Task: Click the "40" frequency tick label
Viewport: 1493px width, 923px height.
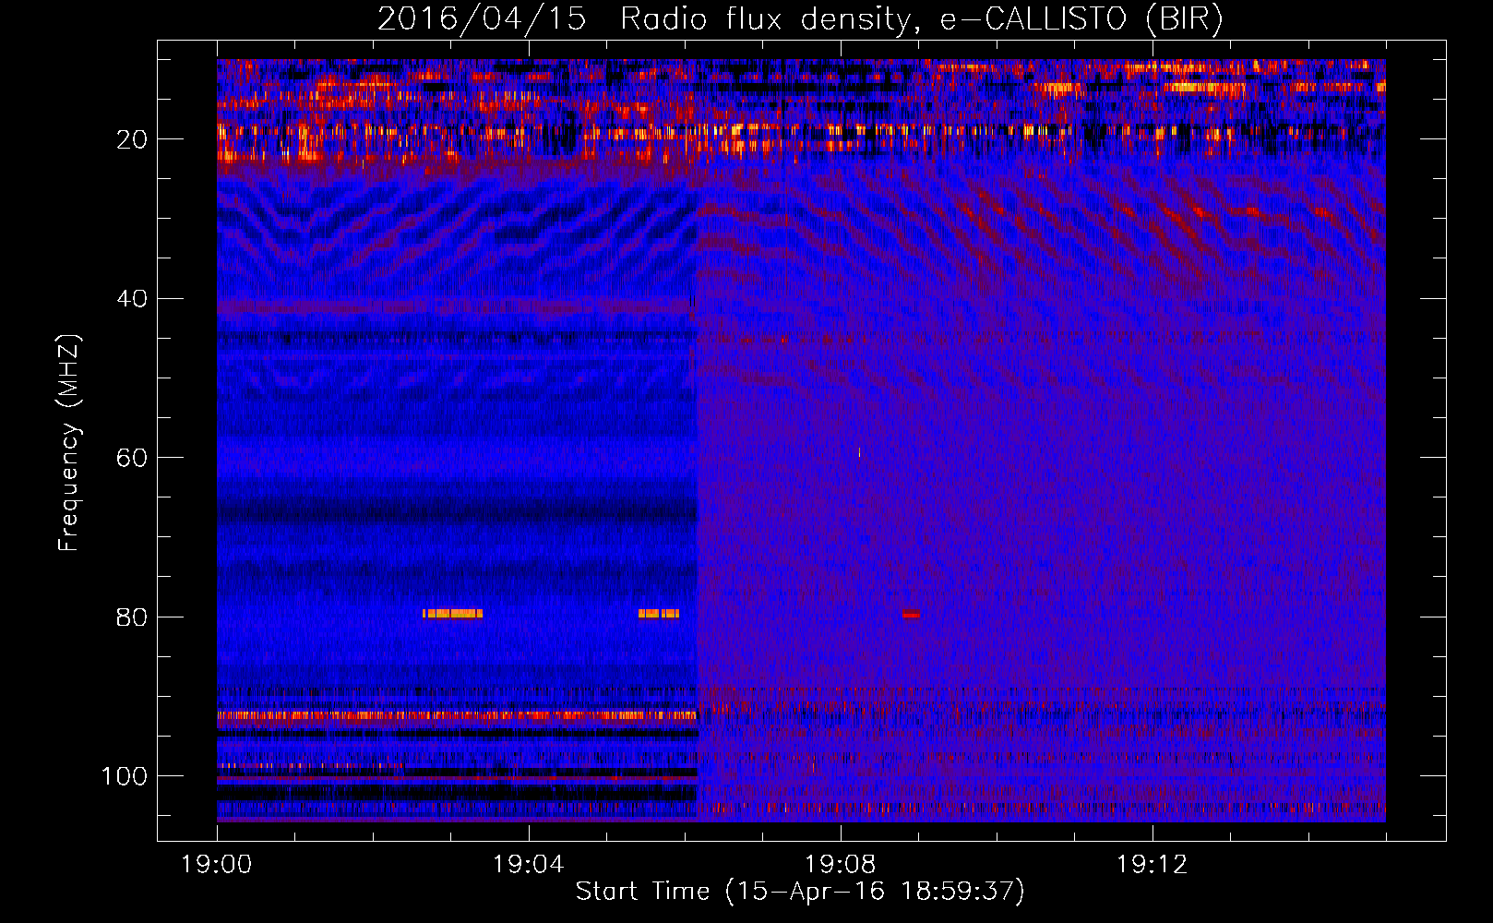Action: 132,299
